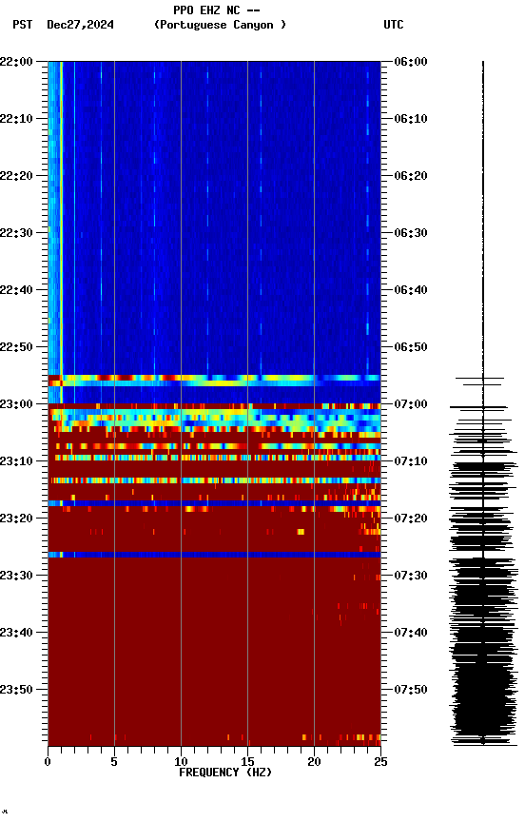The height and width of the screenshot is (822, 525).
Task: Click the '22:30' PST time label
Action: (16, 233)
